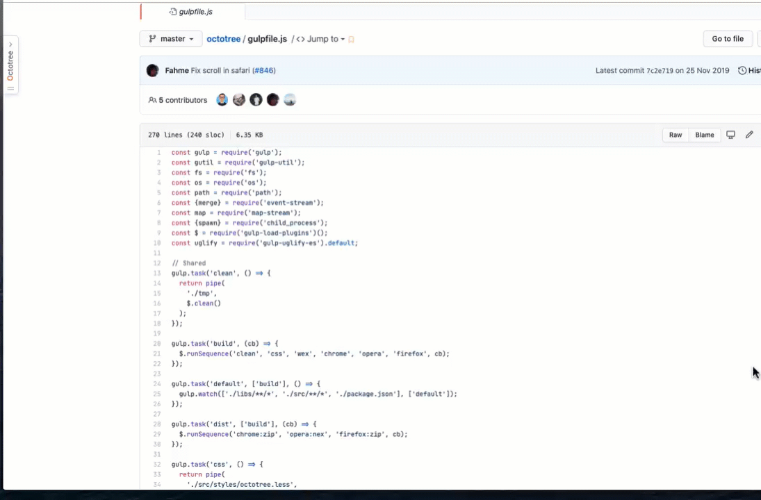Click the $.clean() call on line 16
This screenshot has height=500, width=761.
tap(204, 303)
